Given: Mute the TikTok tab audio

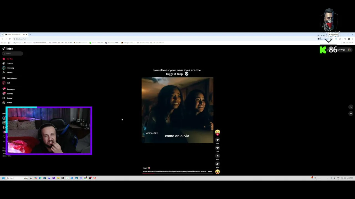Looking at the screenshot, I should pos(24,35).
